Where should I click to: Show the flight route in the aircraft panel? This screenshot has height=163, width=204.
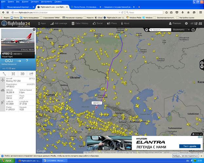click(5, 74)
